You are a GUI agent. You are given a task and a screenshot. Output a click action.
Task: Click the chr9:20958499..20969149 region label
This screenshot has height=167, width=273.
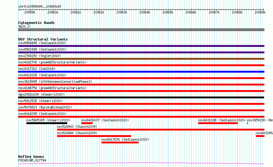[40, 6]
